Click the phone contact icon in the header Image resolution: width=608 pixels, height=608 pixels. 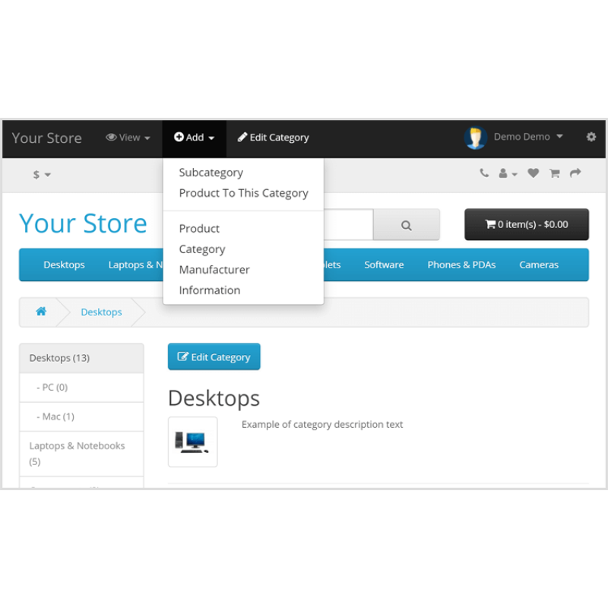(484, 174)
